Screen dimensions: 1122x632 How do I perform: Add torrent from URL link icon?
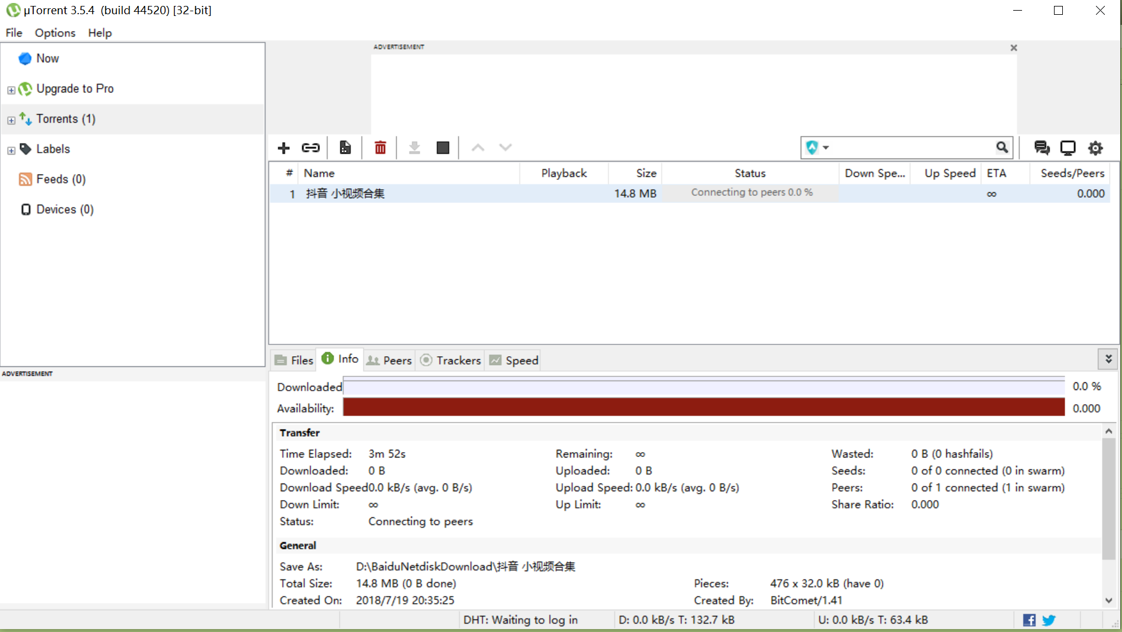click(x=311, y=148)
